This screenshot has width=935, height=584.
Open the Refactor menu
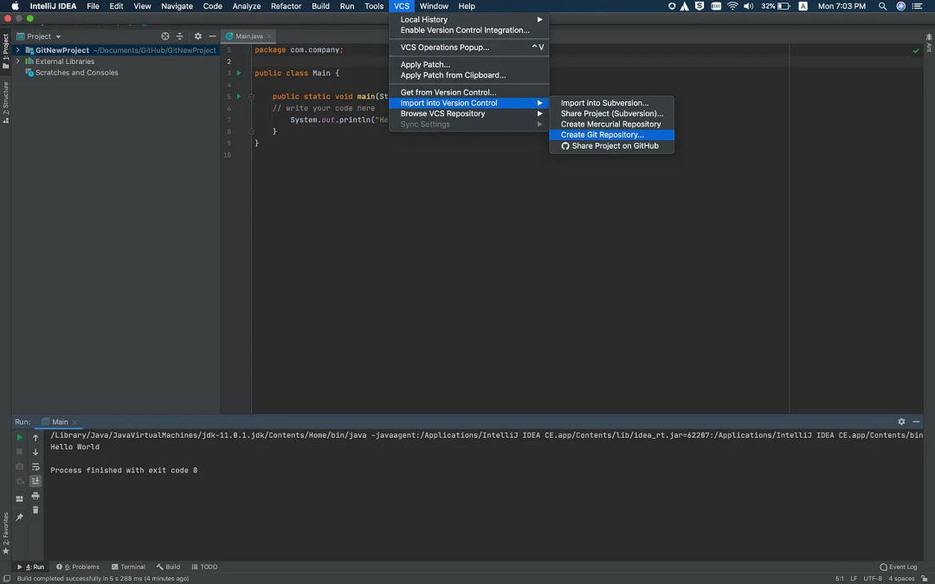tap(286, 6)
